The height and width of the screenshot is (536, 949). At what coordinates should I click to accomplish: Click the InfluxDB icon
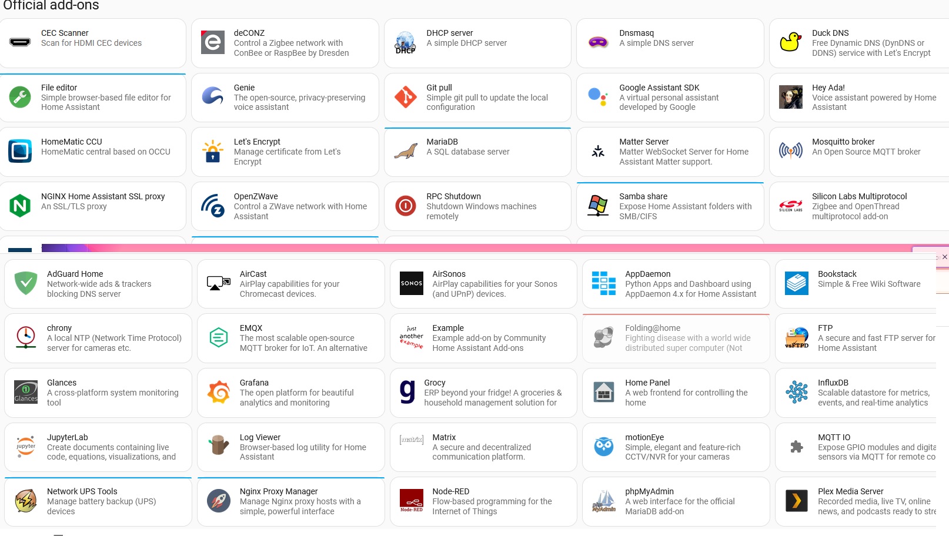click(797, 392)
